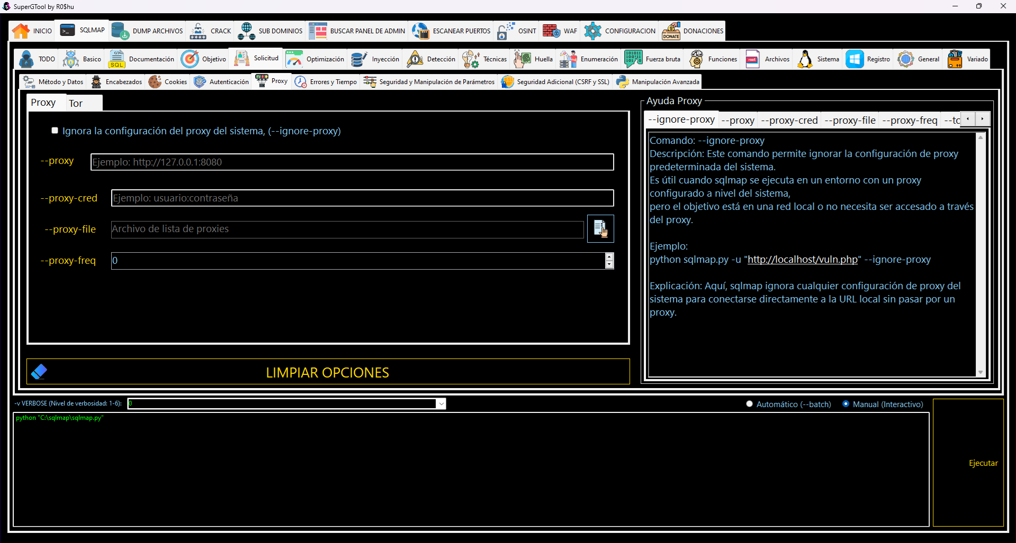The image size is (1016, 543).
Task: Click the help text scrollbar down arrow
Action: 981,372
